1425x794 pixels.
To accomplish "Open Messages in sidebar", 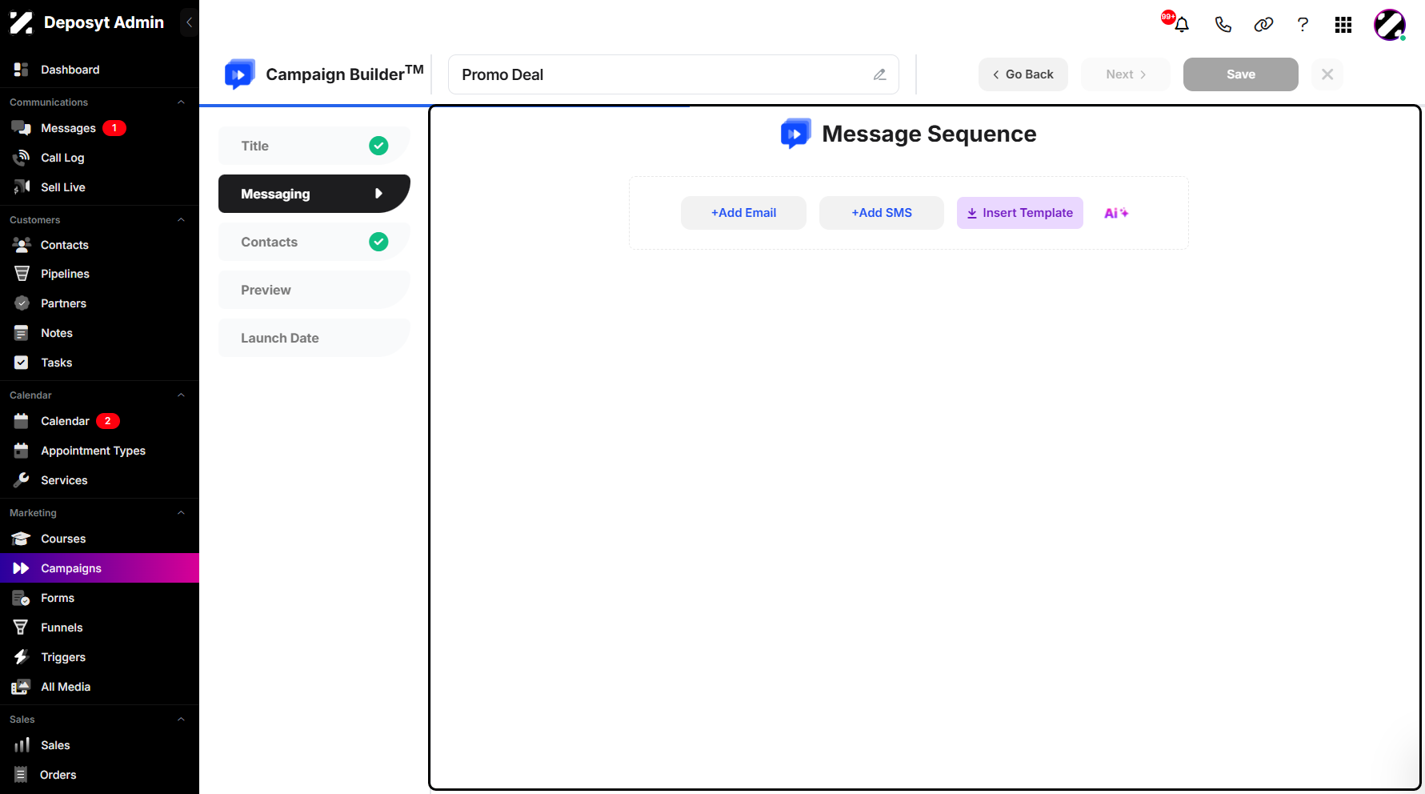I will 99,128.
